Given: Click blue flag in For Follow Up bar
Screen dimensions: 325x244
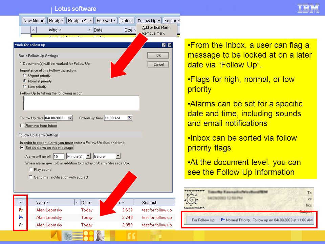Looking at the screenshot, I should pos(223,220).
